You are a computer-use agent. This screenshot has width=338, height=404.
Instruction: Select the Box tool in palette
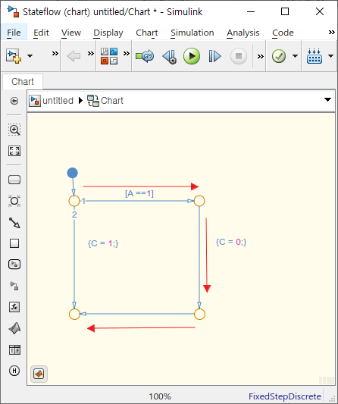[x=14, y=243]
